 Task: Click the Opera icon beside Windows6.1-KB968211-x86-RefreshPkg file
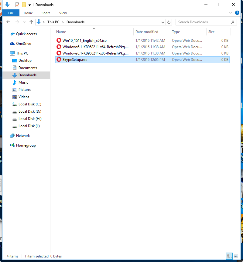click(59, 53)
